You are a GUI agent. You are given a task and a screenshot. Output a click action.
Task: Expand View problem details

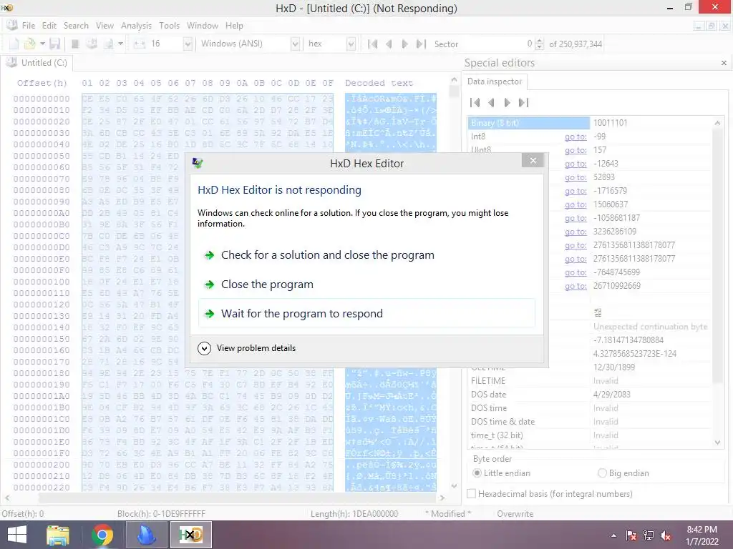coord(246,348)
